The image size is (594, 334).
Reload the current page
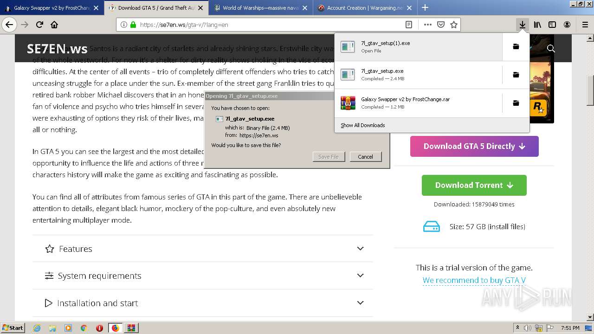39,25
